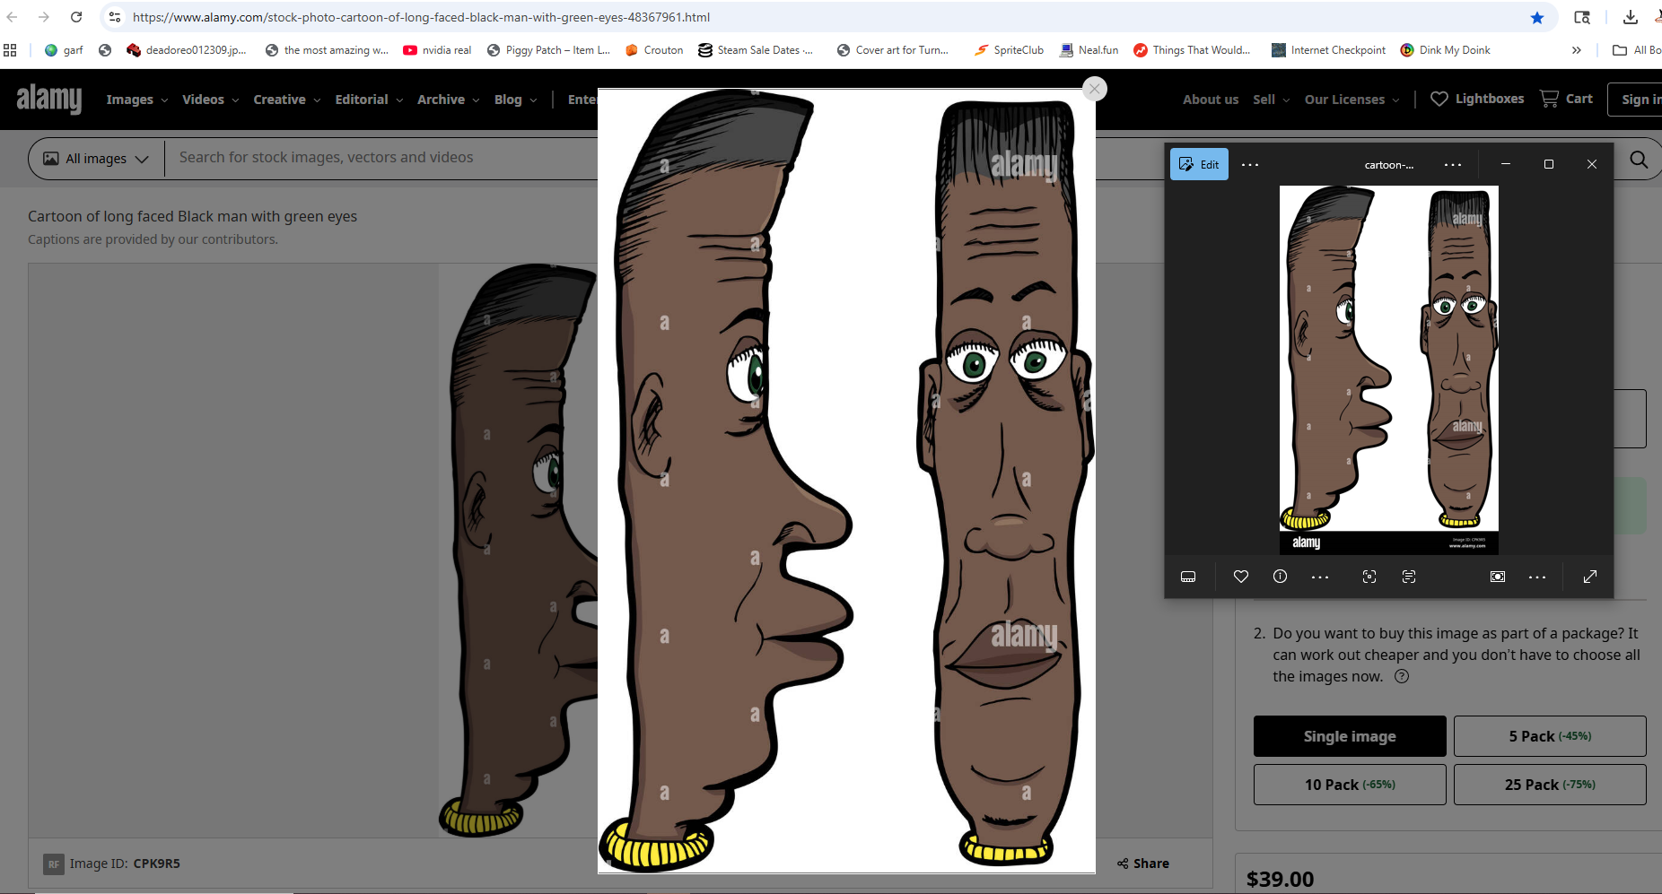Open the more options menu beside Edit in Photos
Screen dimensions: 1662x894
[1250, 165]
